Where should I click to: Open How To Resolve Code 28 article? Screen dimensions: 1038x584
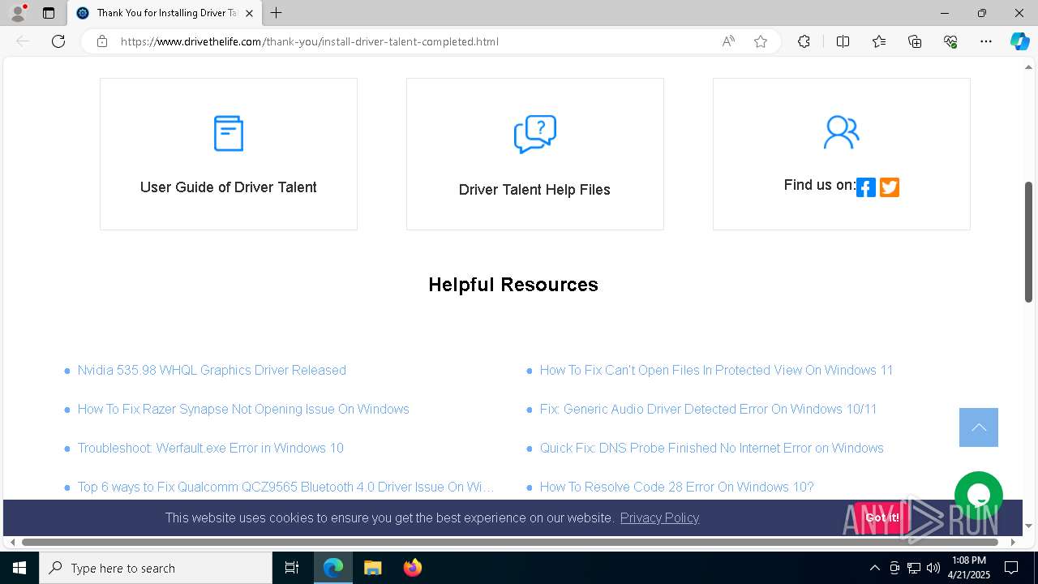[676, 487]
